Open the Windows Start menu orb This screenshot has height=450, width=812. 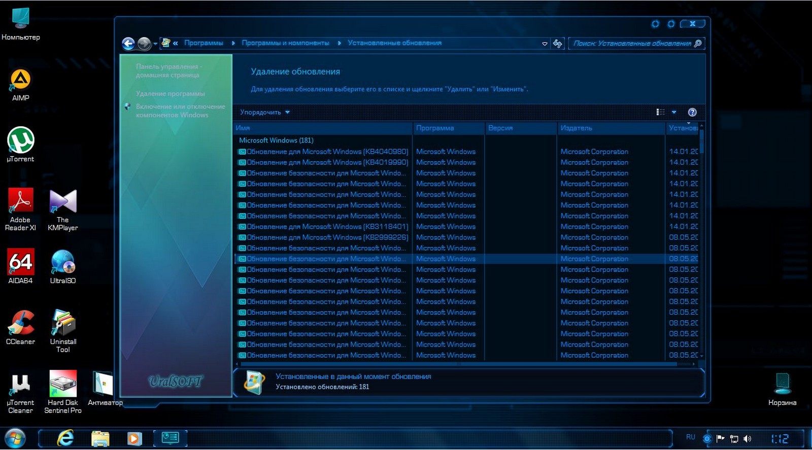15,438
